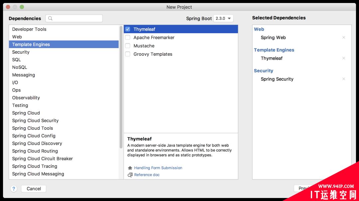Click the Cancel button

(34, 189)
